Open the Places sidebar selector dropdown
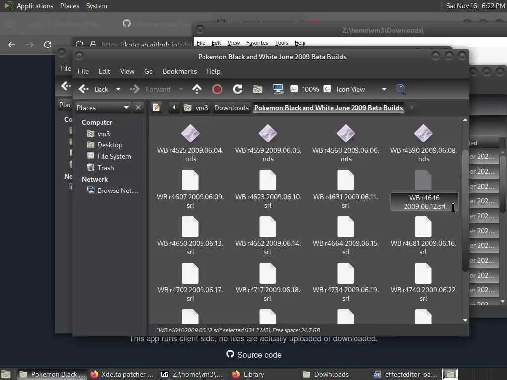 click(103, 107)
